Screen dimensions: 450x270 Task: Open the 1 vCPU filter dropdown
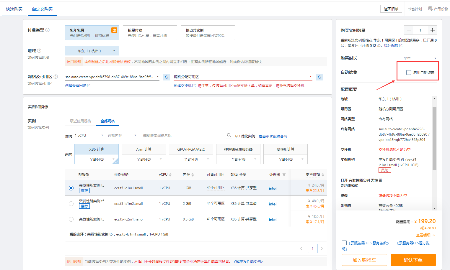89,136
